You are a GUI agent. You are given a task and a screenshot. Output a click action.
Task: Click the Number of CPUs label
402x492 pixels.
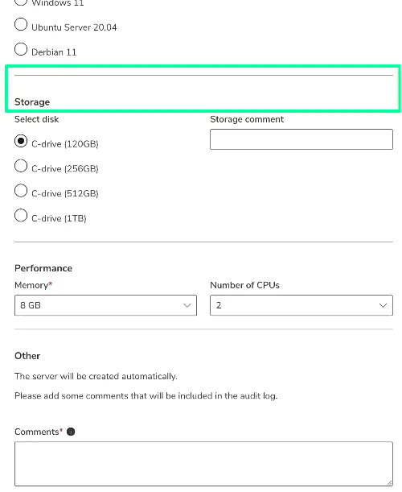pyautogui.click(x=244, y=285)
